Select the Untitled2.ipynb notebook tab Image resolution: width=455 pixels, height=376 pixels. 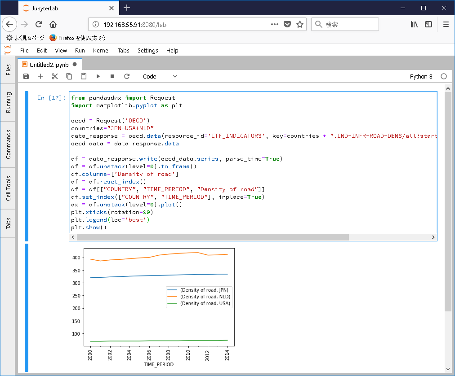pos(49,65)
